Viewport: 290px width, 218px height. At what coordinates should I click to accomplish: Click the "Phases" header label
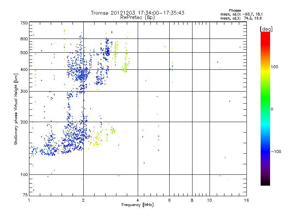point(235,11)
